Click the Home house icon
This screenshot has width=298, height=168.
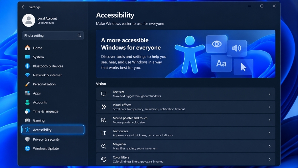tap(27, 48)
